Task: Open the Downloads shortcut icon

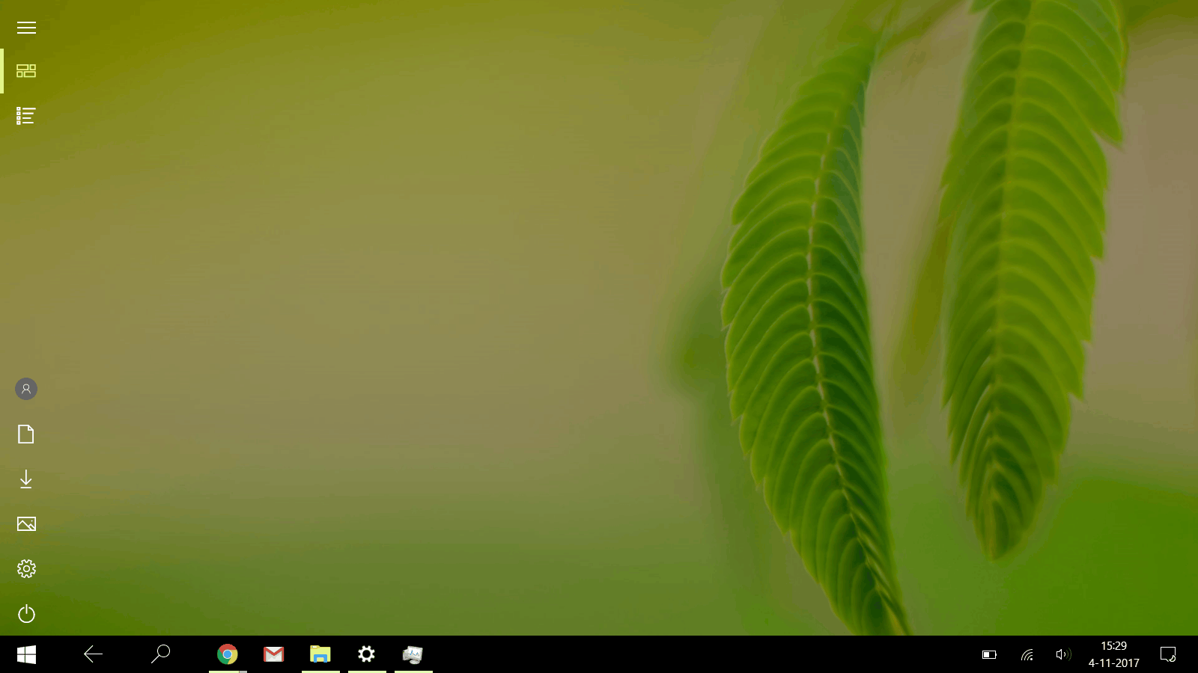Action: pyautogui.click(x=26, y=479)
